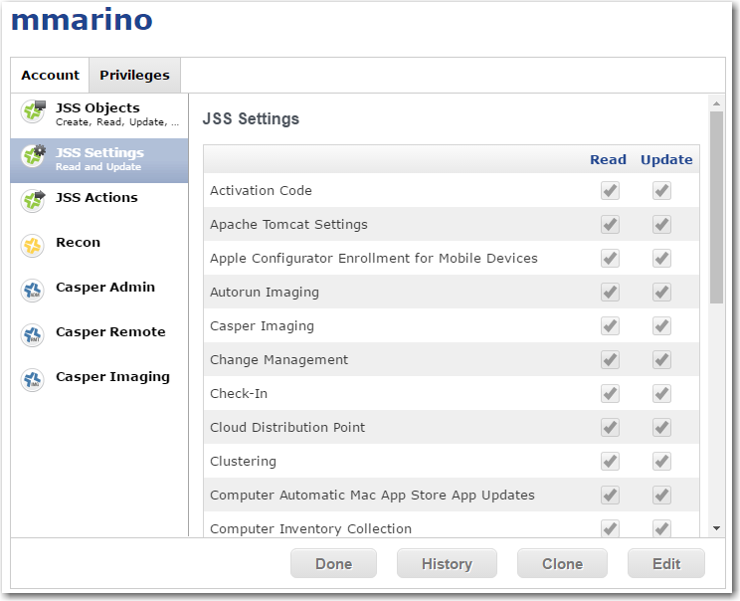Click the Clustering row label

click(x=243, y=462)
